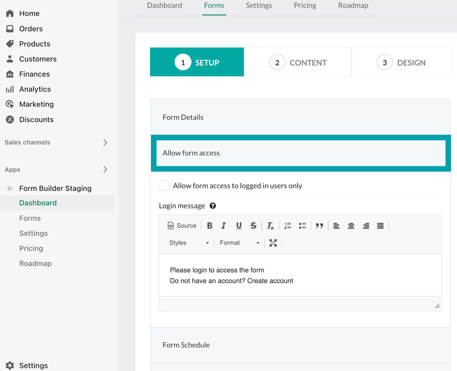Switch to the Pricing tab
Image resolution: width=457 pixels, height=371 pixels.
(x=305, y=6)
